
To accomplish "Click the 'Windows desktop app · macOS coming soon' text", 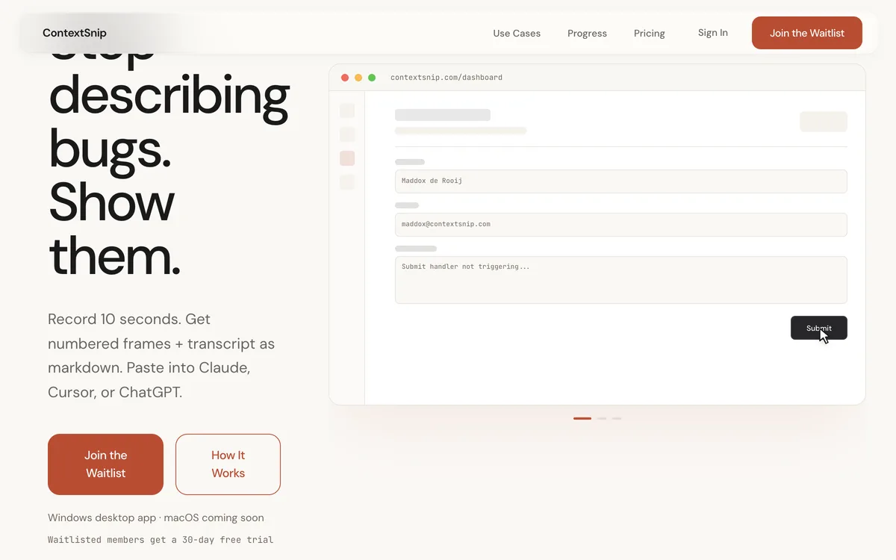I will tap(155, 518).
